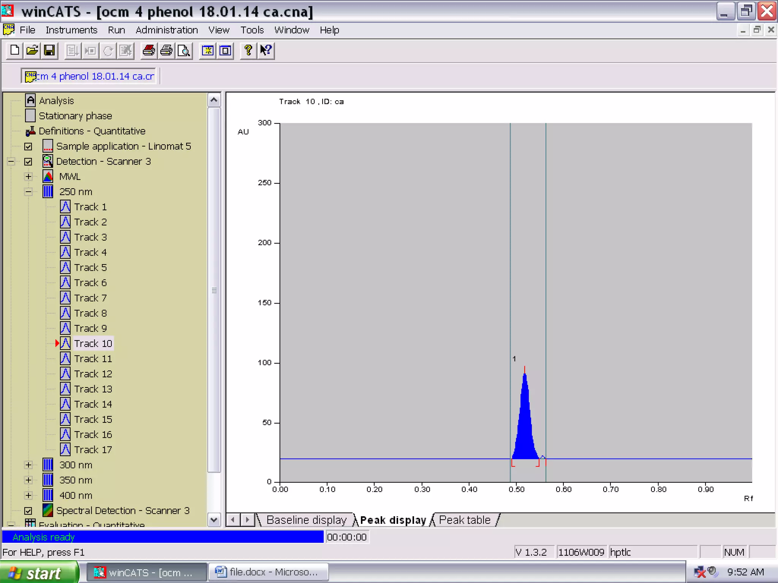Toggle the Detection Scanner 3 checkbox
Image resolution: width=778 pixels, height=583 pixels.
click(x=28, y=162)
